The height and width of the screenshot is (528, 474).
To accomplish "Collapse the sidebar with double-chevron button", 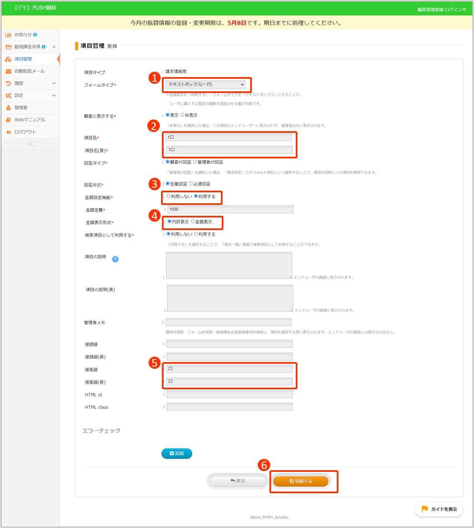I will 31,144.
